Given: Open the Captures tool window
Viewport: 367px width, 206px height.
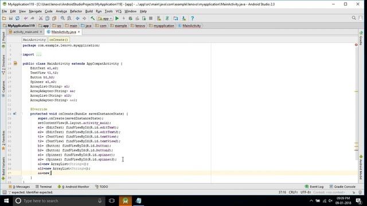Looking at the screenshot, I should pos(3,89).
